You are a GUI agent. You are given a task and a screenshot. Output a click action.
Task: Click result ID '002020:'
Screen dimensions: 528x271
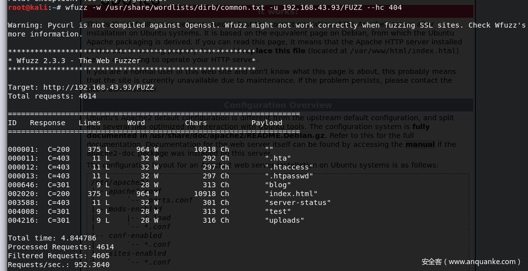23,194
